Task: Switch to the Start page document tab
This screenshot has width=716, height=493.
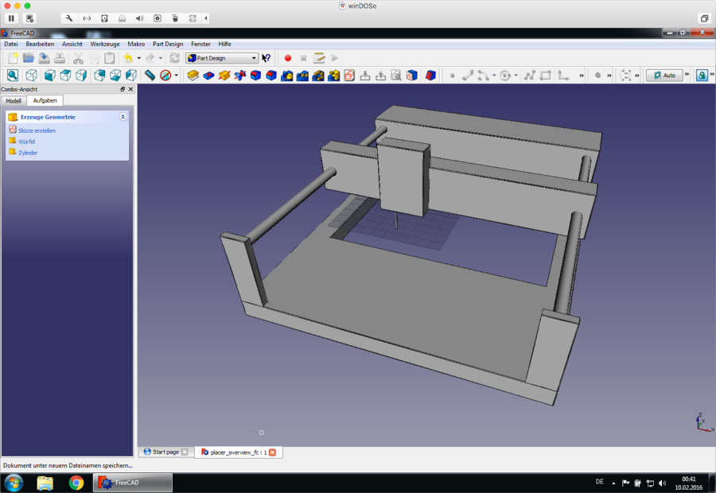Action: coord(165,452)
